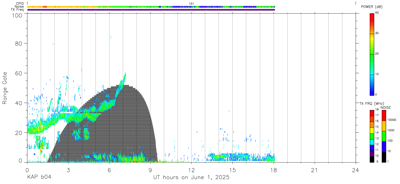Select the CPID value 151
The width and height of the screenshot is (400, 184).
(192, 4)
